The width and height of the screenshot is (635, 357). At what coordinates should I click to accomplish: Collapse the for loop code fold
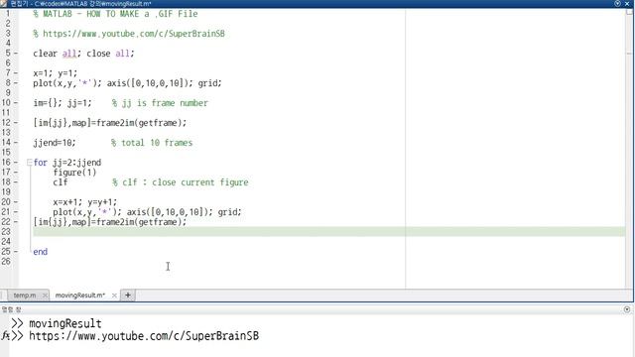(29, 163)
